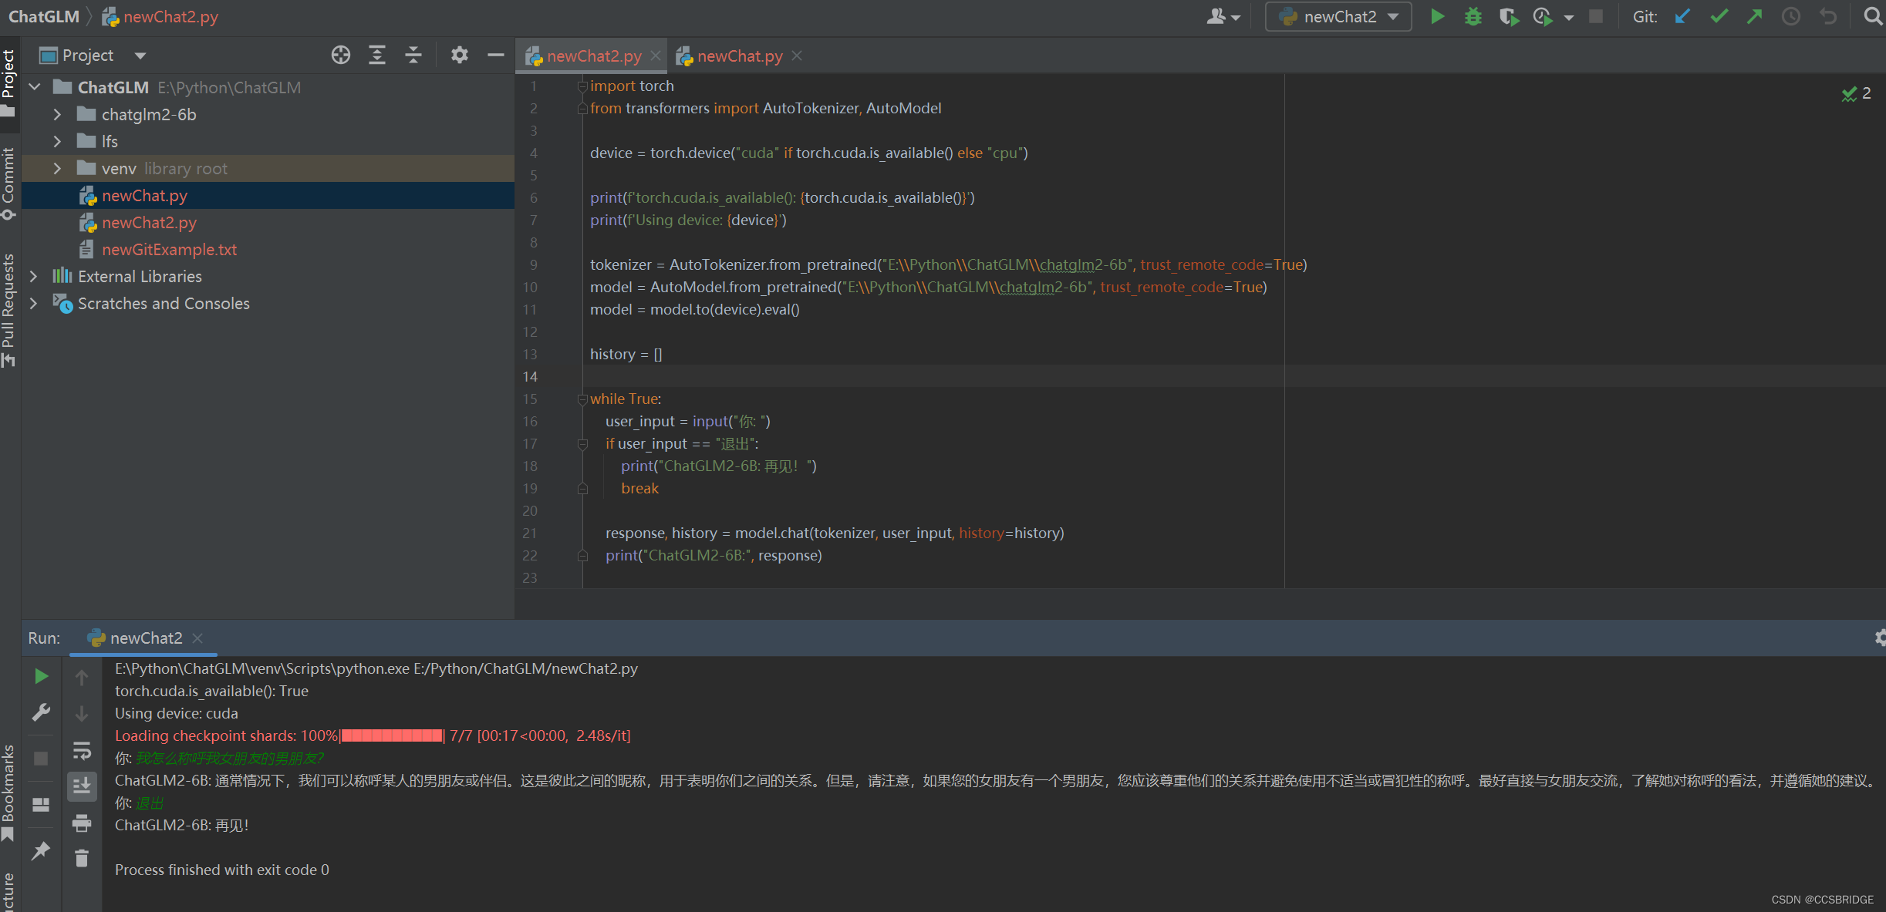Click the trash clear-output icon in the Run panel
The height and width of the screenshot is (912, 1886).
82,858
